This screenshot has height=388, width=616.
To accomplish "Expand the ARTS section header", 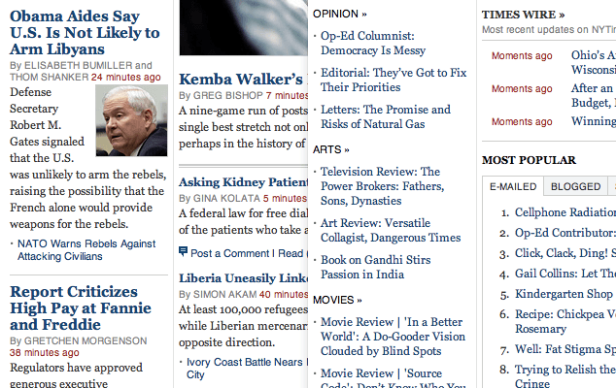I will [331, 149].
